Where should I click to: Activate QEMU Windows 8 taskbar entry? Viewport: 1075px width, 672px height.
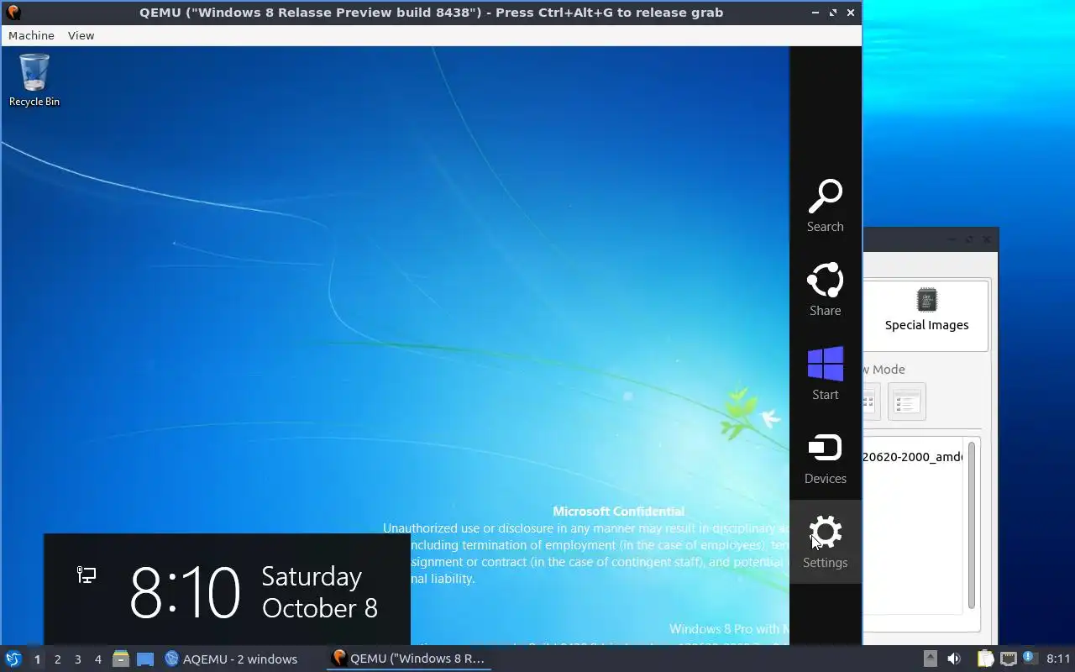[409, 659]
